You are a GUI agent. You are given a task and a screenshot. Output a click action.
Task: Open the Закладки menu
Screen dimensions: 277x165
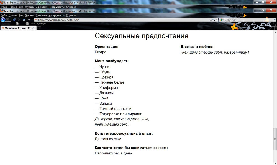click(x=41, y=15)
